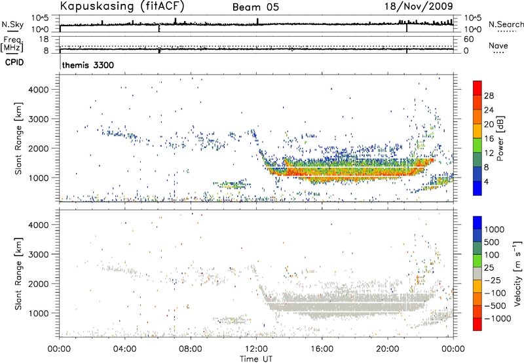The height and width of the screenshot is (363, 524).
Task: Click the '12:00' time axis label
Action: (x=256, y=349)
